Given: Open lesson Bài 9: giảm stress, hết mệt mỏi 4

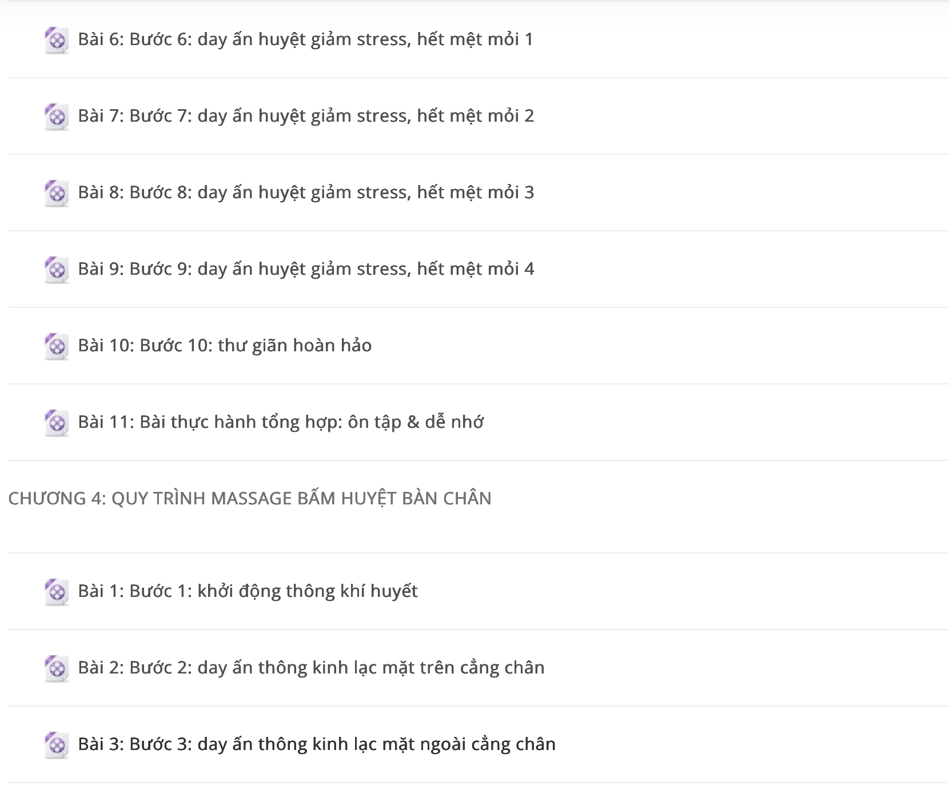Looking at the screenshot, I should (306, 269).
